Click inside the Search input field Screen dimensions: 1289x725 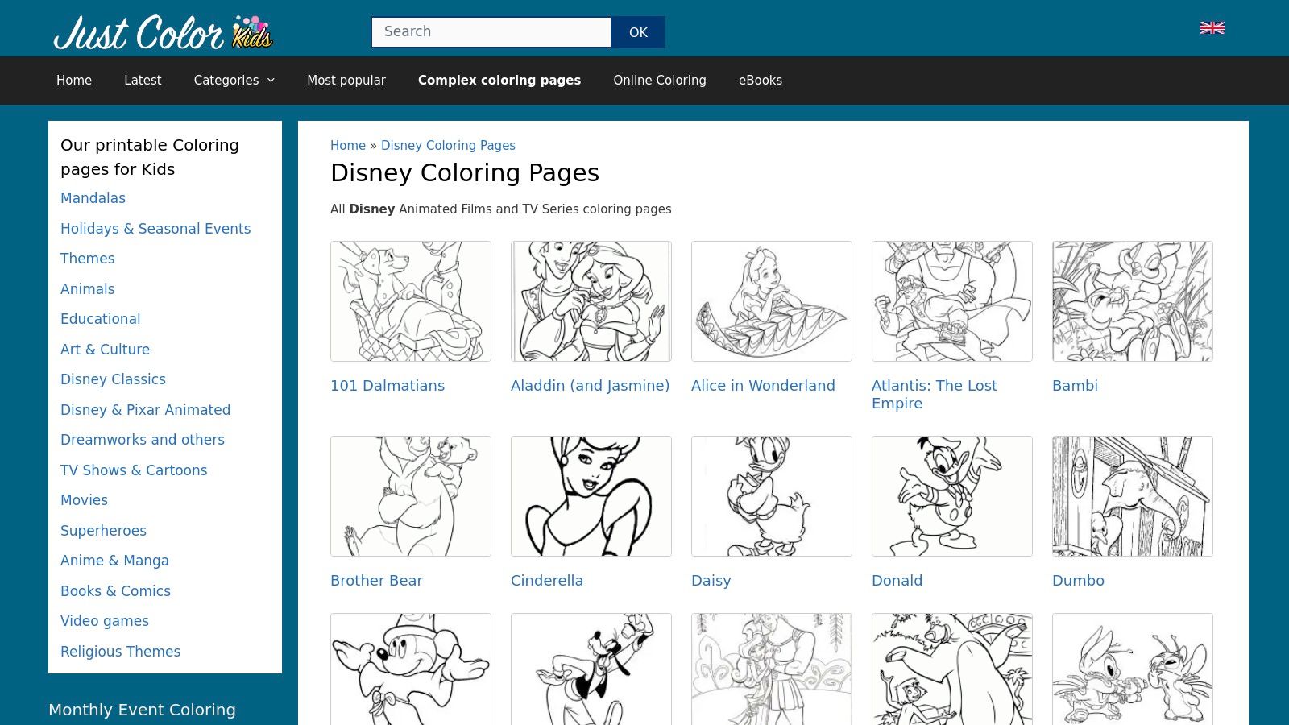pos(490,32)
